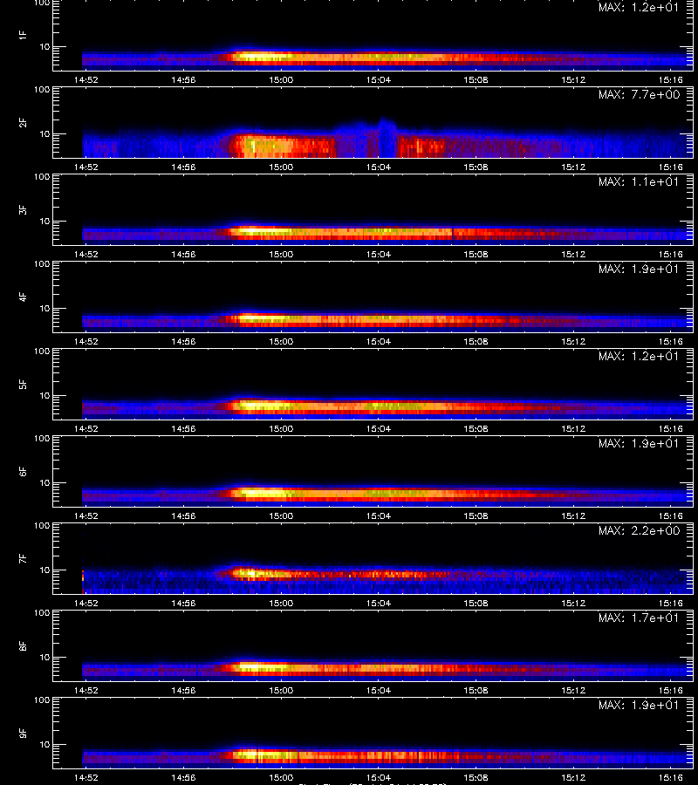Click the 1F panel axis label

click(x=23, y=35)
